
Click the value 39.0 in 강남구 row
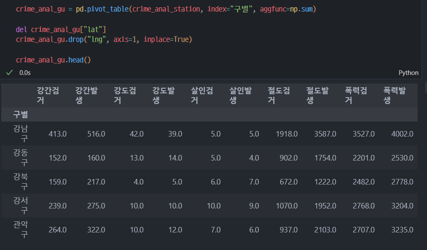tap(175, 134)
